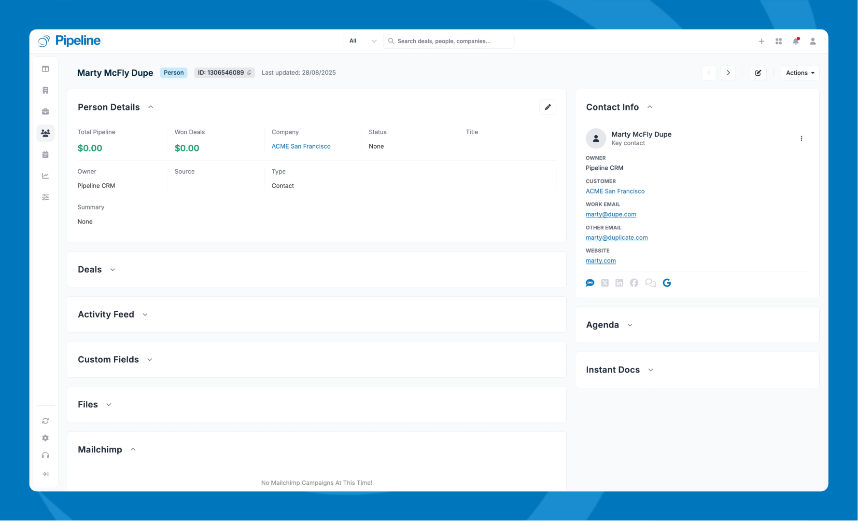
Task: Open the X (Twitter) social icon
Action: [605, 283]
